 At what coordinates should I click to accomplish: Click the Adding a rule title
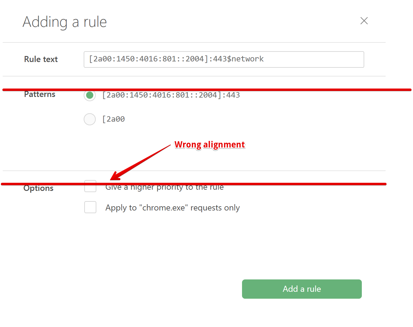click(64, 22)
